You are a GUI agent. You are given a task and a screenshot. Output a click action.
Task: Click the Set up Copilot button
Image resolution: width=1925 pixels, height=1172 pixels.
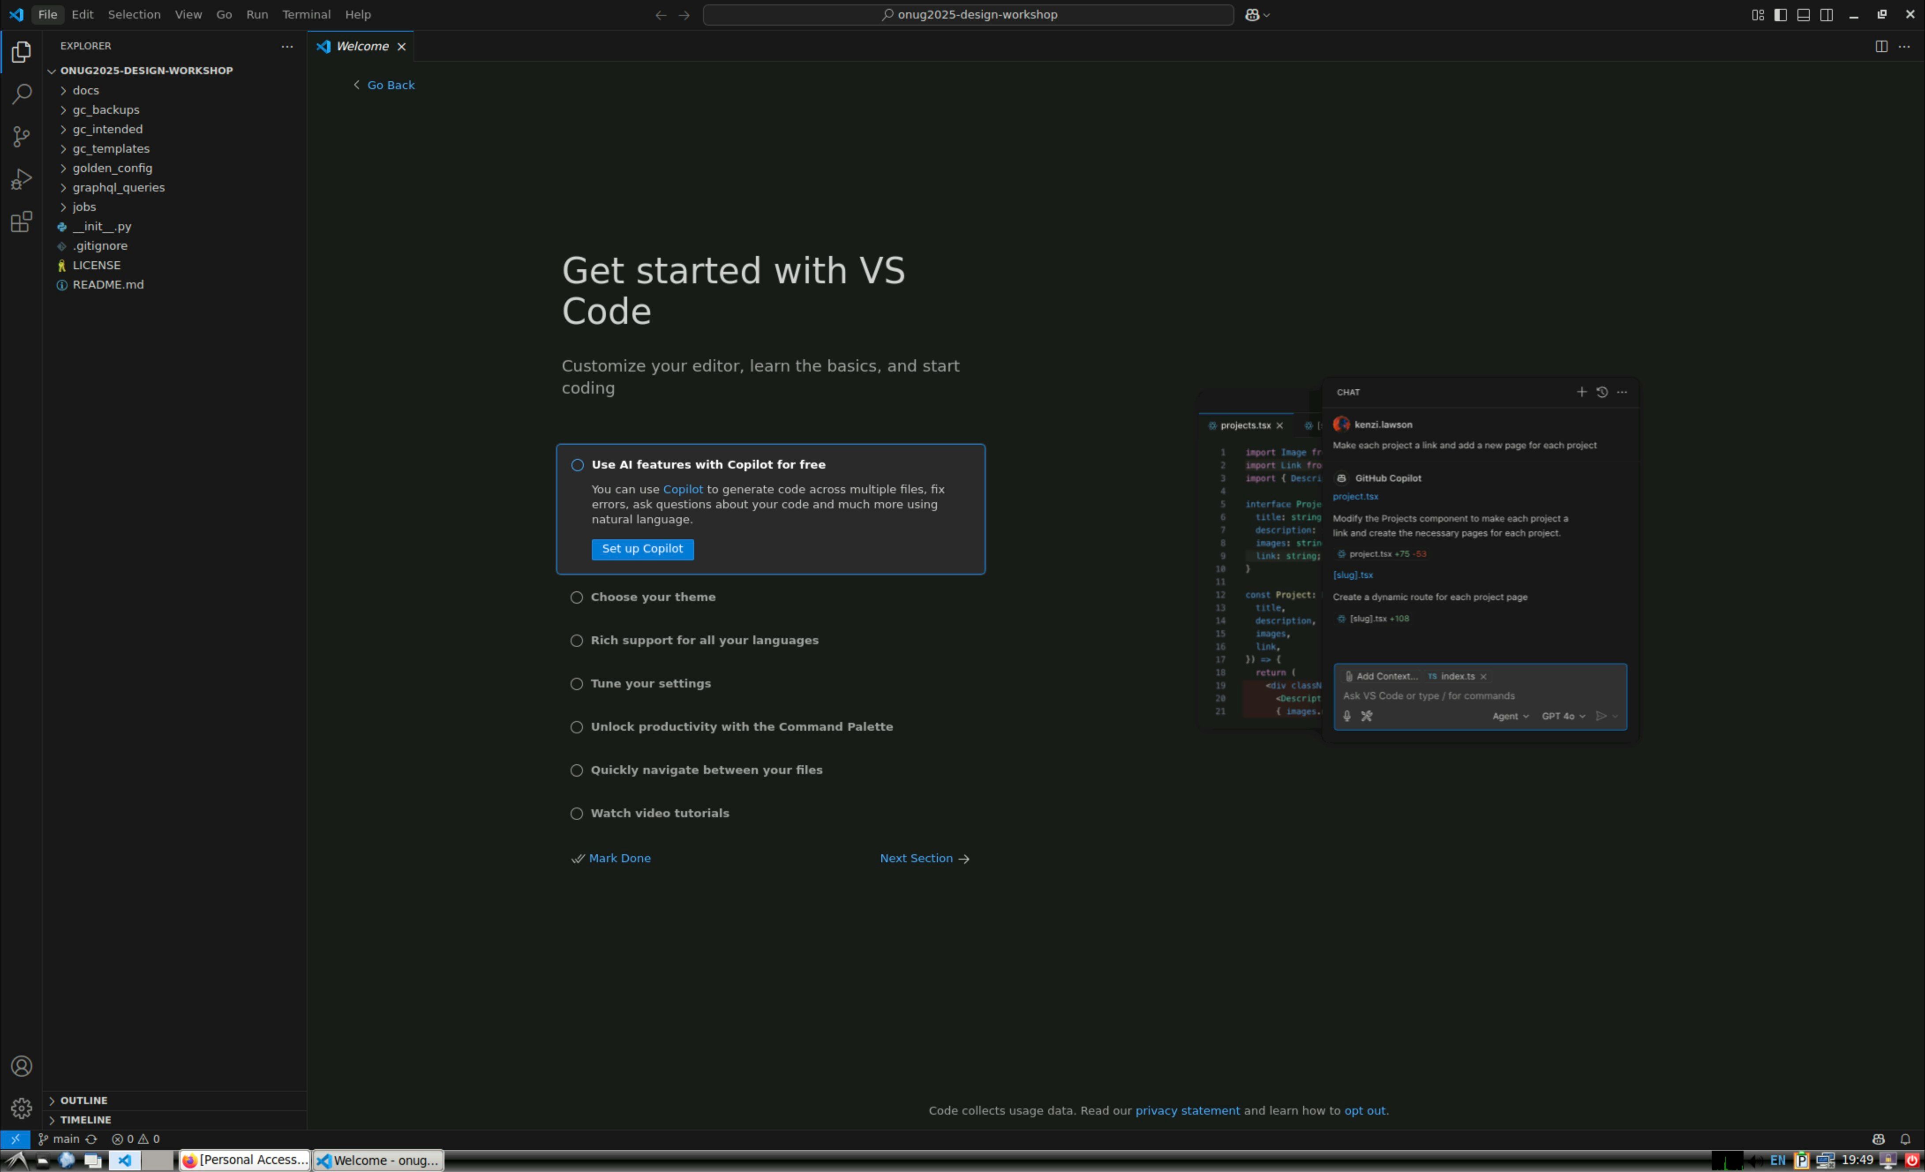tap(641, 549)
